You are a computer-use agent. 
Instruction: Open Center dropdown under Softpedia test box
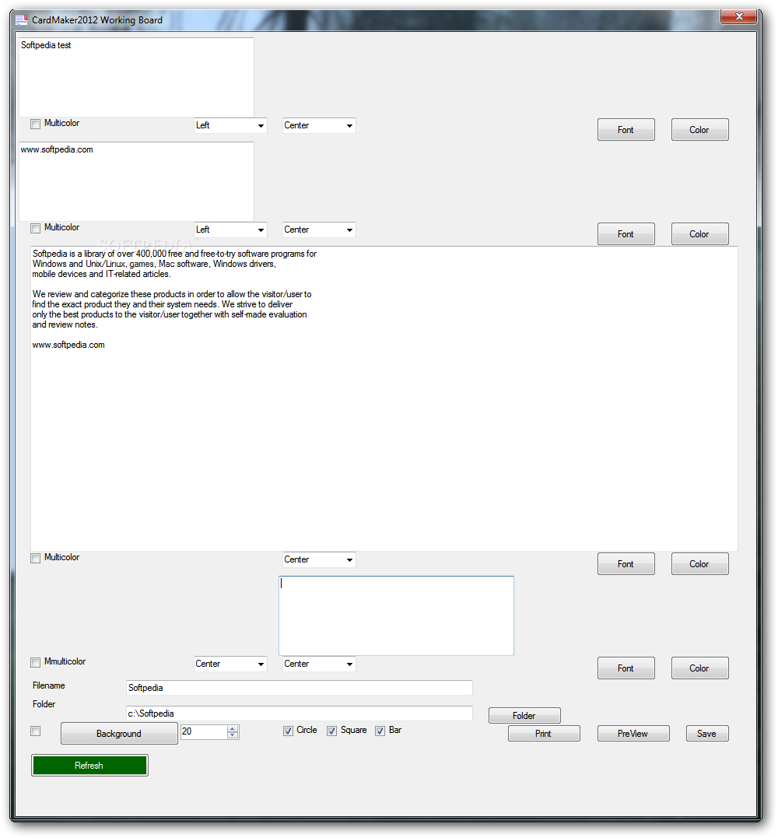319,125
